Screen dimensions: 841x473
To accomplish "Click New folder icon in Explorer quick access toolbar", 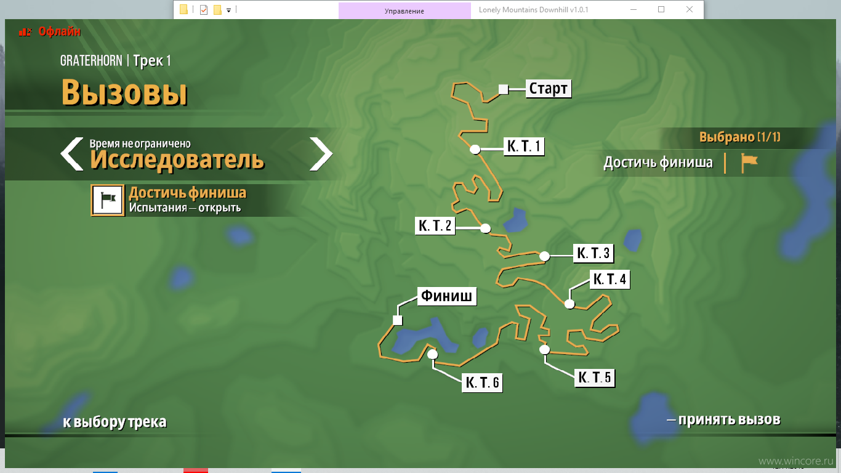I will click(x=217, y=9).
